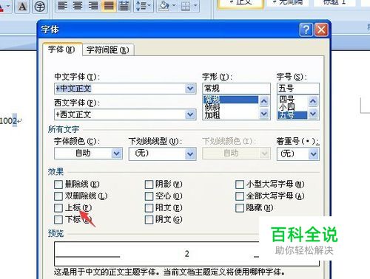The width and height of the screenshot is (370, 279).
Task: Toggle the 阴影(W) checkbox
Action: pyautogui.click(x=149, y=185)
